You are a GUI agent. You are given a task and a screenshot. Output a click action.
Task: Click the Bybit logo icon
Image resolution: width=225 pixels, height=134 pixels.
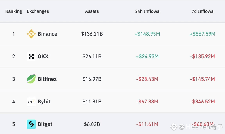pyautogui.click(x=31, y=102)
